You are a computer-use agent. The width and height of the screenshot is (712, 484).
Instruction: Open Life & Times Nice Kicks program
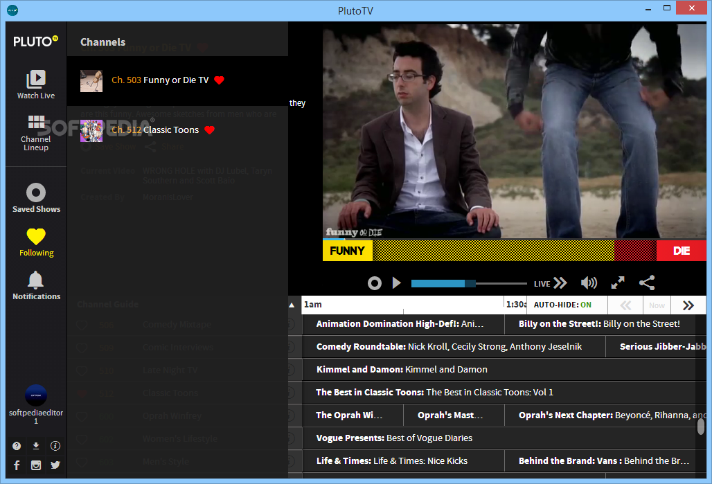pos(403,461)
